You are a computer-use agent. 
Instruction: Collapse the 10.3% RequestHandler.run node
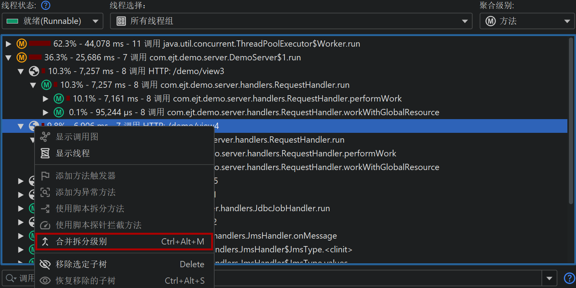[34, 85]
